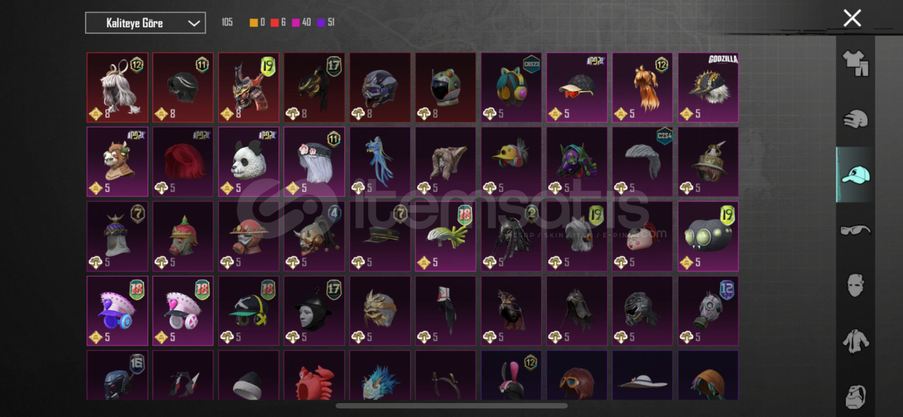Choose the red crab hat item
The width and height of the screenshot is (903, 417).
(x=314, y=375)
